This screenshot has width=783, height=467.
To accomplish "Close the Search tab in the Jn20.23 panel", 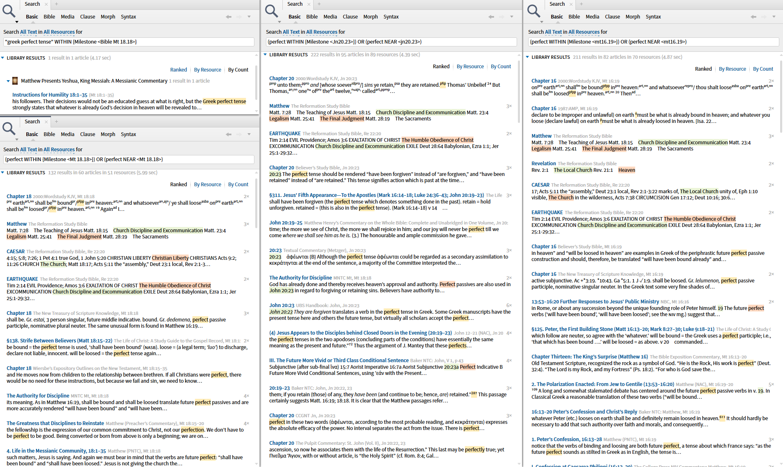I will click(x=309, y=4).
